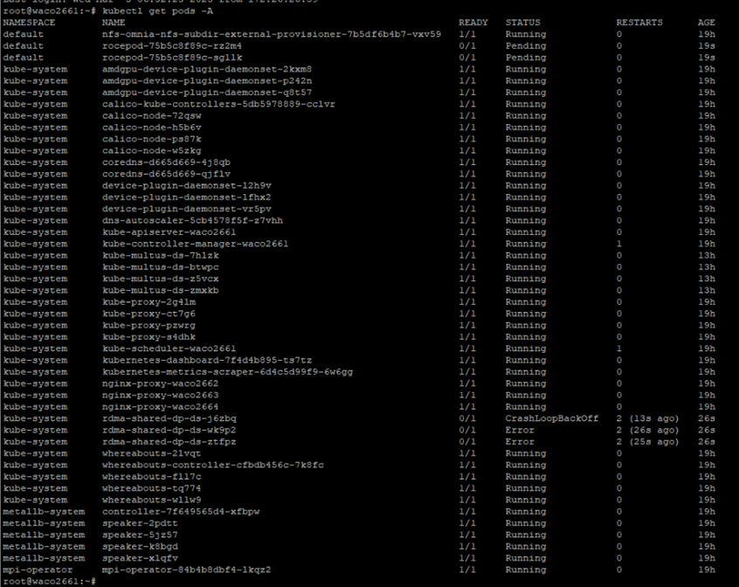Click Error status of rdma-shared-dp-ds-wk9p2
Viewport: 739px width, 587px height.
520,430
